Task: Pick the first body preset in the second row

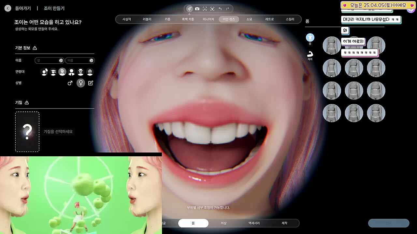Action: (332, 68)
